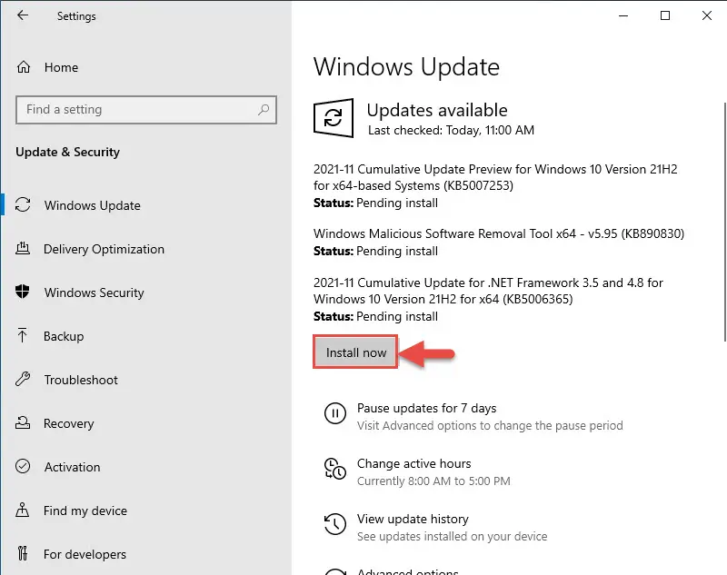
Task: Click the Install now button
Action: pos(355,352)
